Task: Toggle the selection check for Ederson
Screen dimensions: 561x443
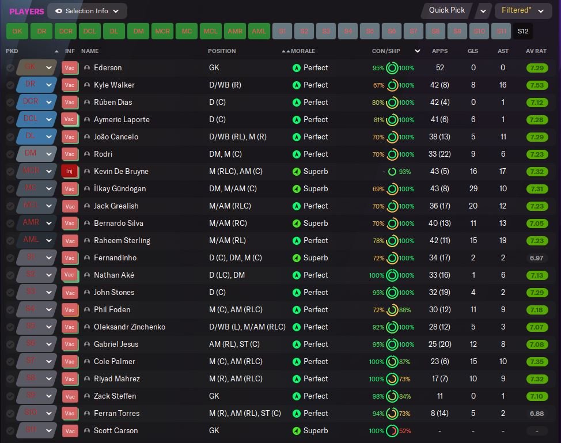Action: [x=10, y=67]
